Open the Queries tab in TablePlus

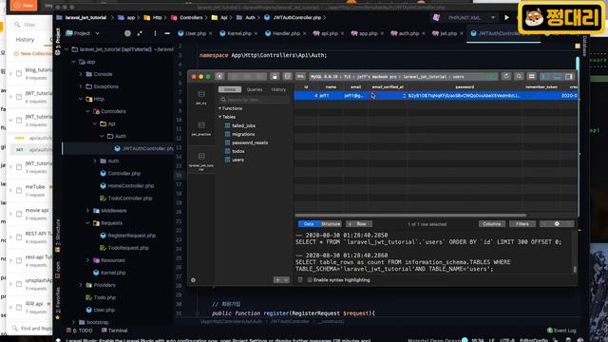[255, 89]
